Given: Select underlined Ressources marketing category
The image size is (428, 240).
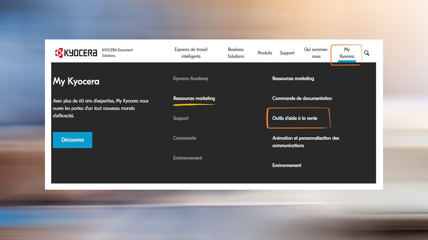Looking at the screenshot, I should (x=194, y=98).
